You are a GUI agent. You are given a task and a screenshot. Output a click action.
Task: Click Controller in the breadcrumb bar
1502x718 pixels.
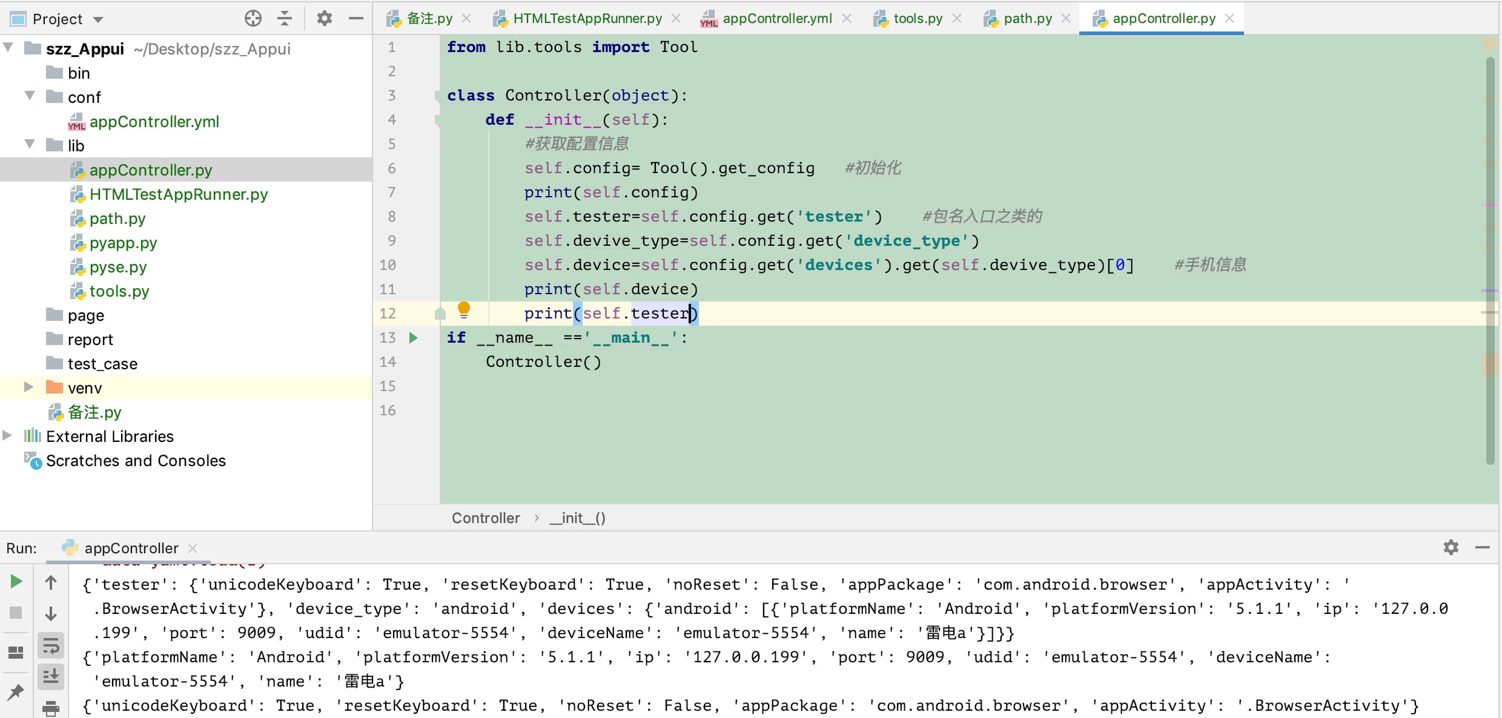485,518
